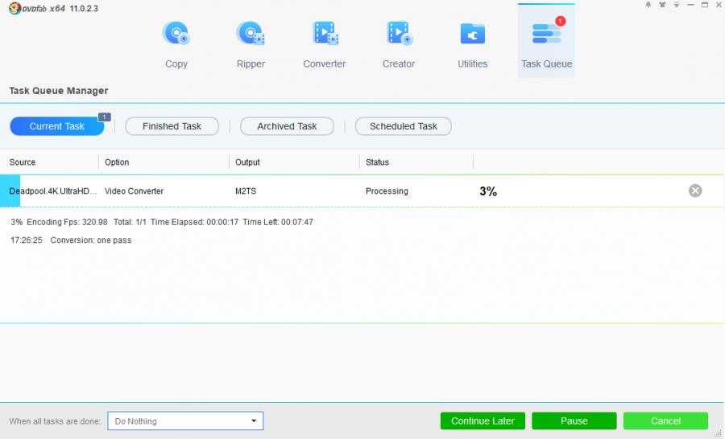This screenshot has height=439, width=725.
Task: Click the Processing status cell
Action: (387, 191)
